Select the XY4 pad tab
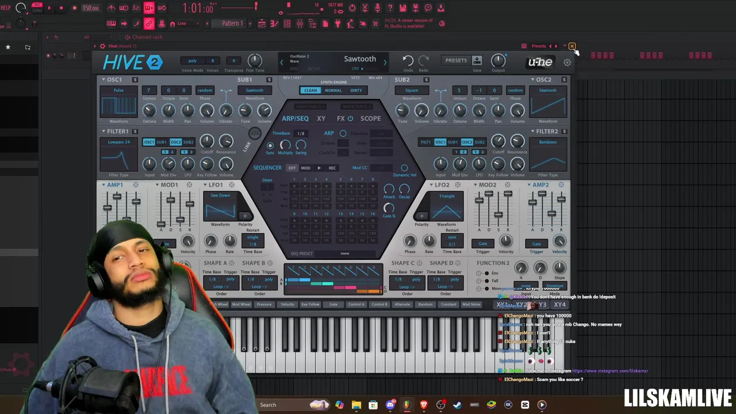The width and height of the screenshot is (736, 414). pyautogui.click(x=559, y=305)
